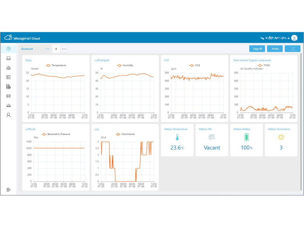304x228 pixels.
Task: Click the profile avatar in header
Action: click(x=294, y=38)
